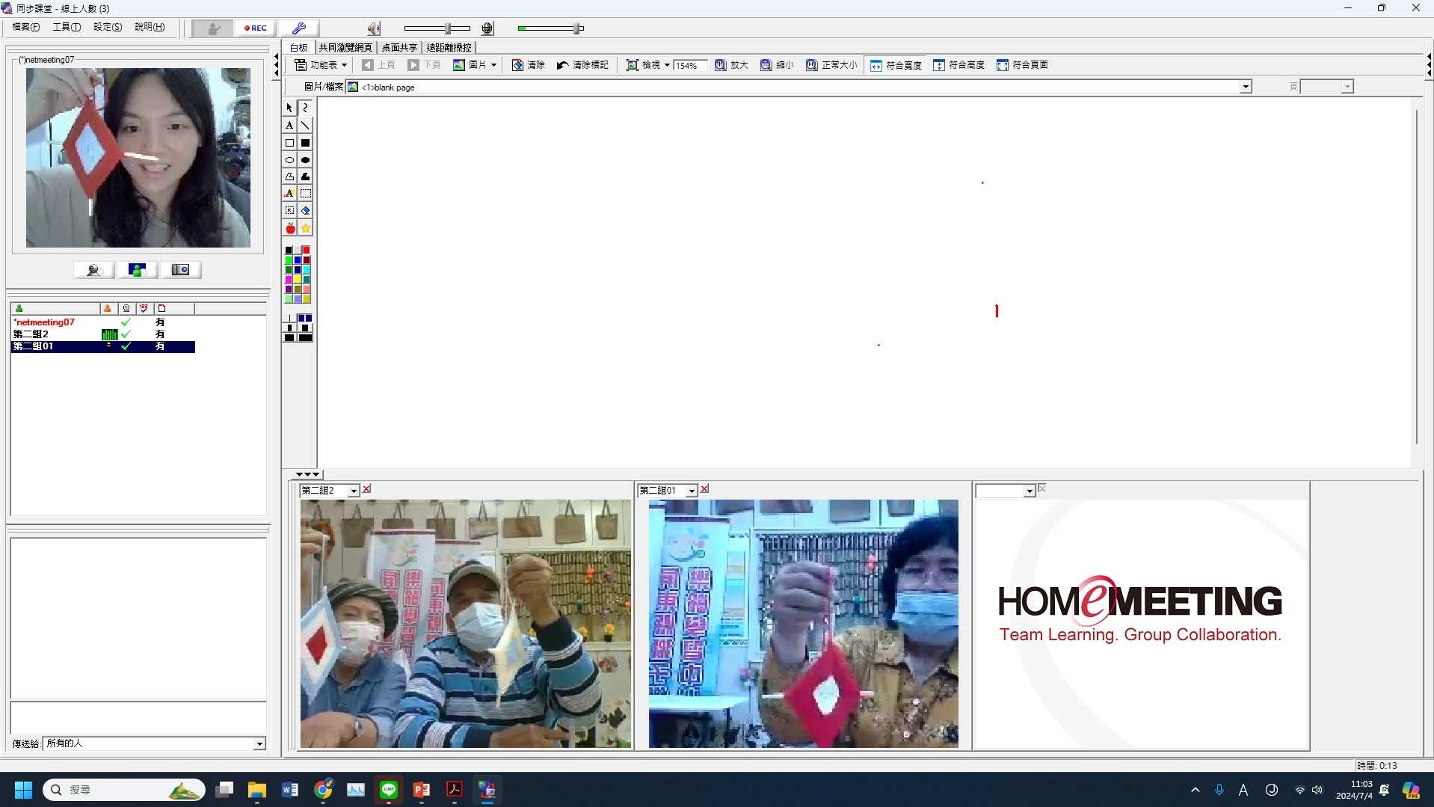Expand the 功能表 dropdown menu
Image resolution: width=1434 pixels, height=807 pixels.
tap(321, 65)
